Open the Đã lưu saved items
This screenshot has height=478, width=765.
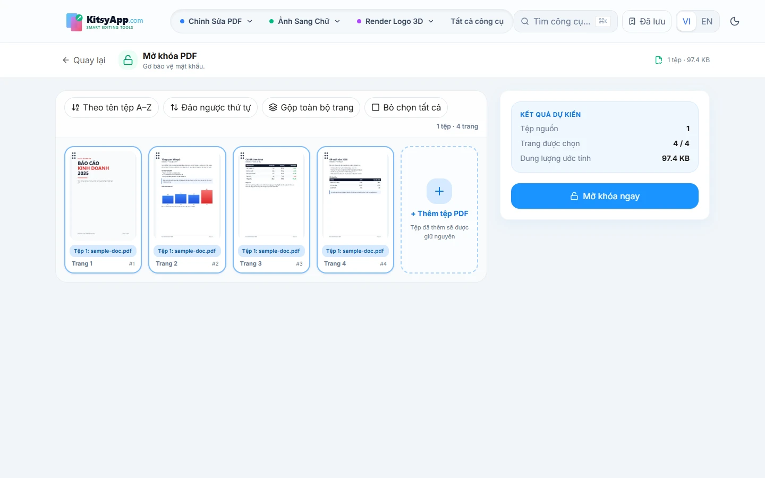647,21
